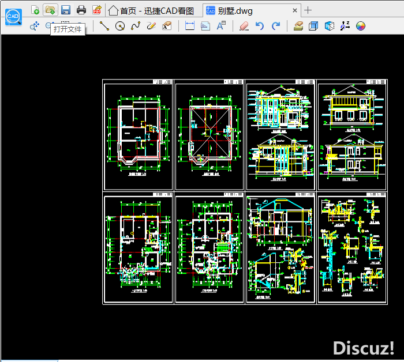Activate the eraser tool

point(243,26)
